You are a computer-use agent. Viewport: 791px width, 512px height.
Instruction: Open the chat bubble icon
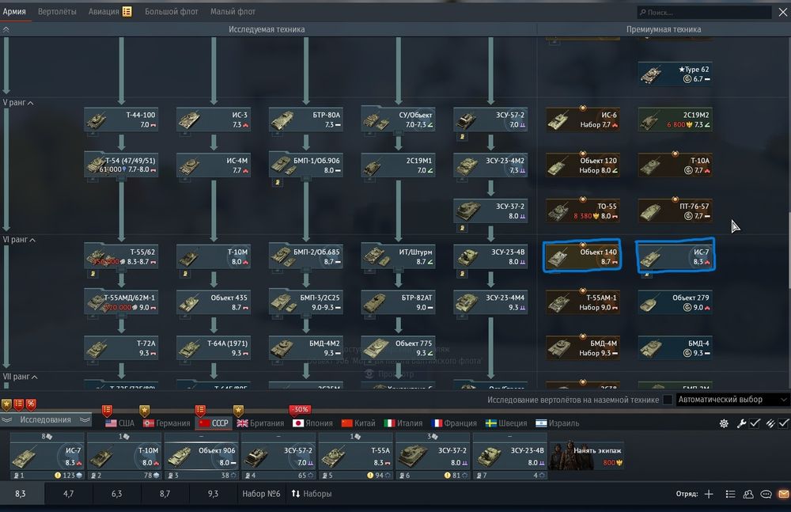(766, 494)
